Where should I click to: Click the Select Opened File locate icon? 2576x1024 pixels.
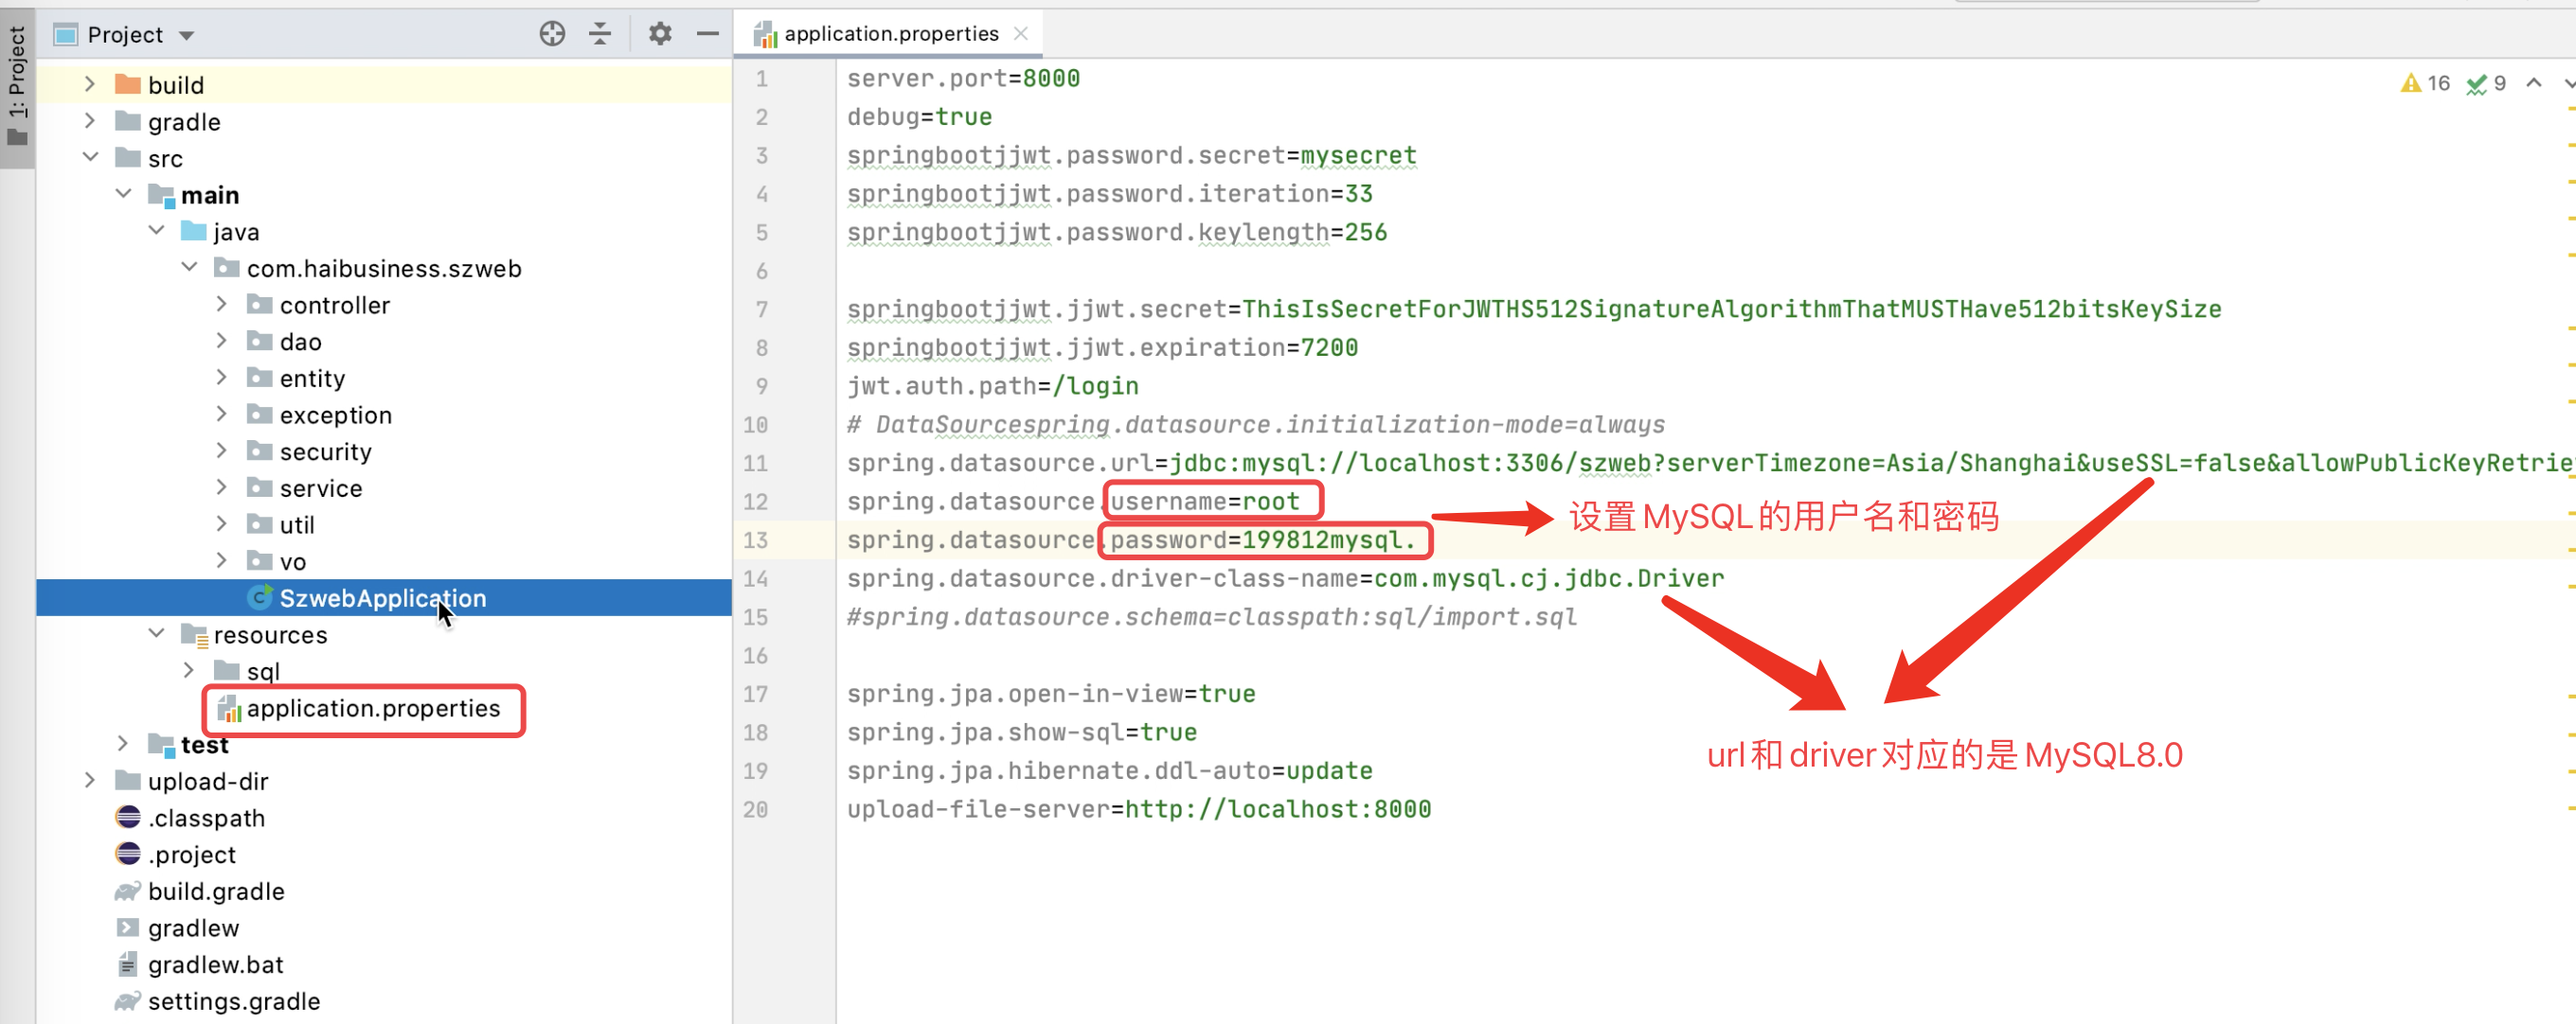(x=552, y=34)
